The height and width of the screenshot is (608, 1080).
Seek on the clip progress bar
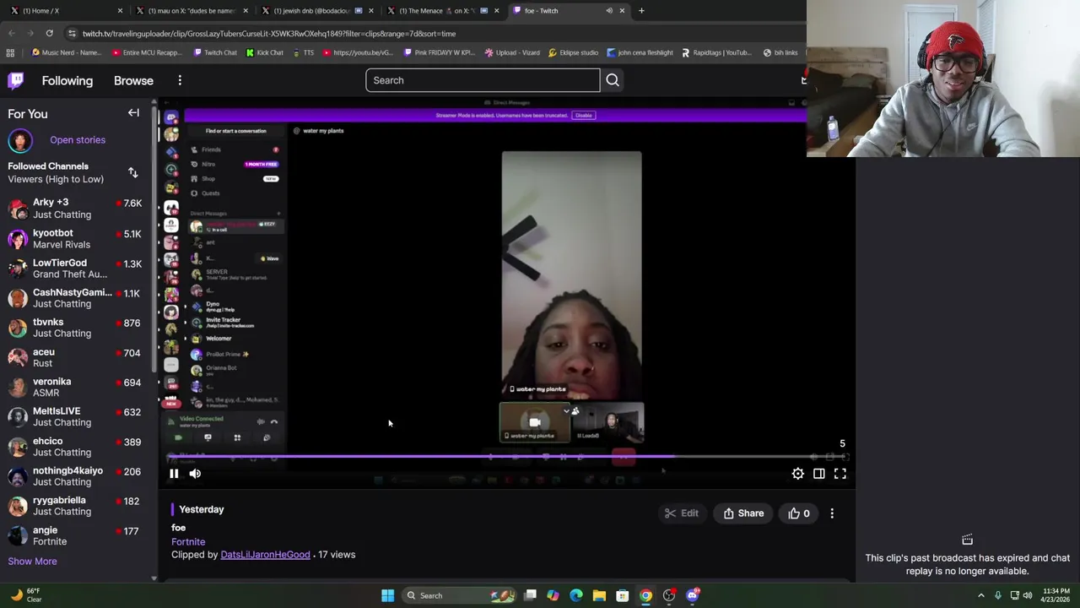[x=506, y=457]
